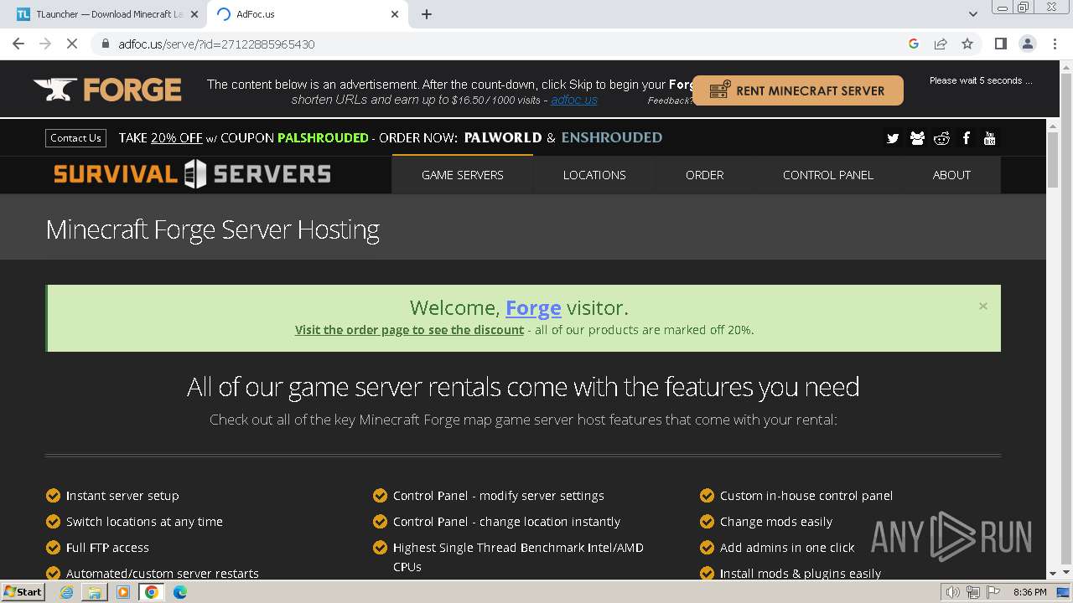Image resolution: width=1073 pixels, height=603 pixels.
Task: Click Contact Us button
Action: (75, 138)
